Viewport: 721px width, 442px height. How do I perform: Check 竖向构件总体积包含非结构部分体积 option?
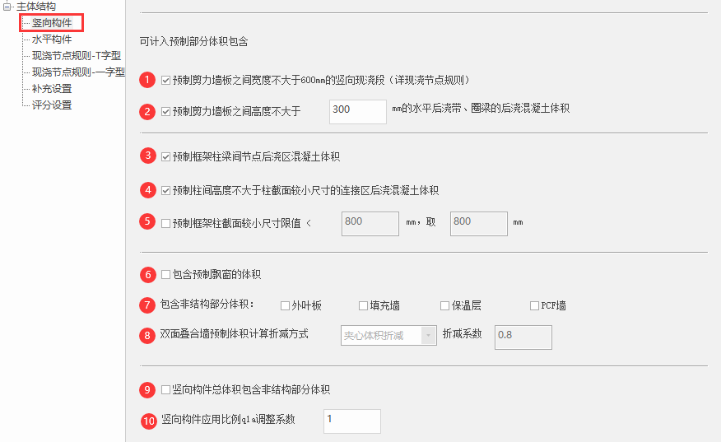click(166, 389)
